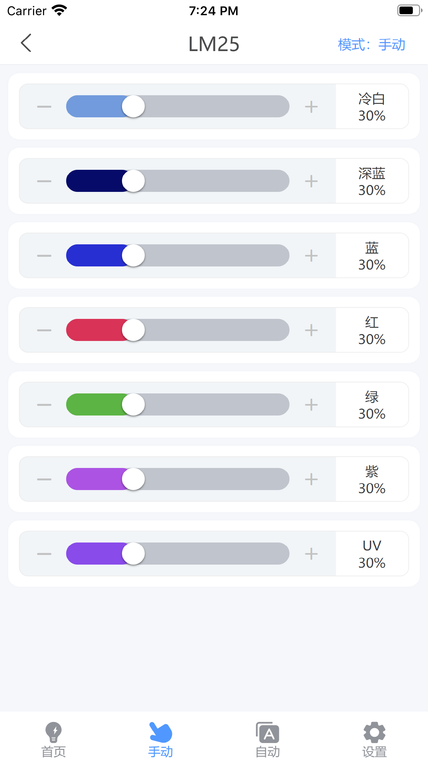Select the 手动 manual tab
This screenshot has width=428, height=762.
coord(161,740)
